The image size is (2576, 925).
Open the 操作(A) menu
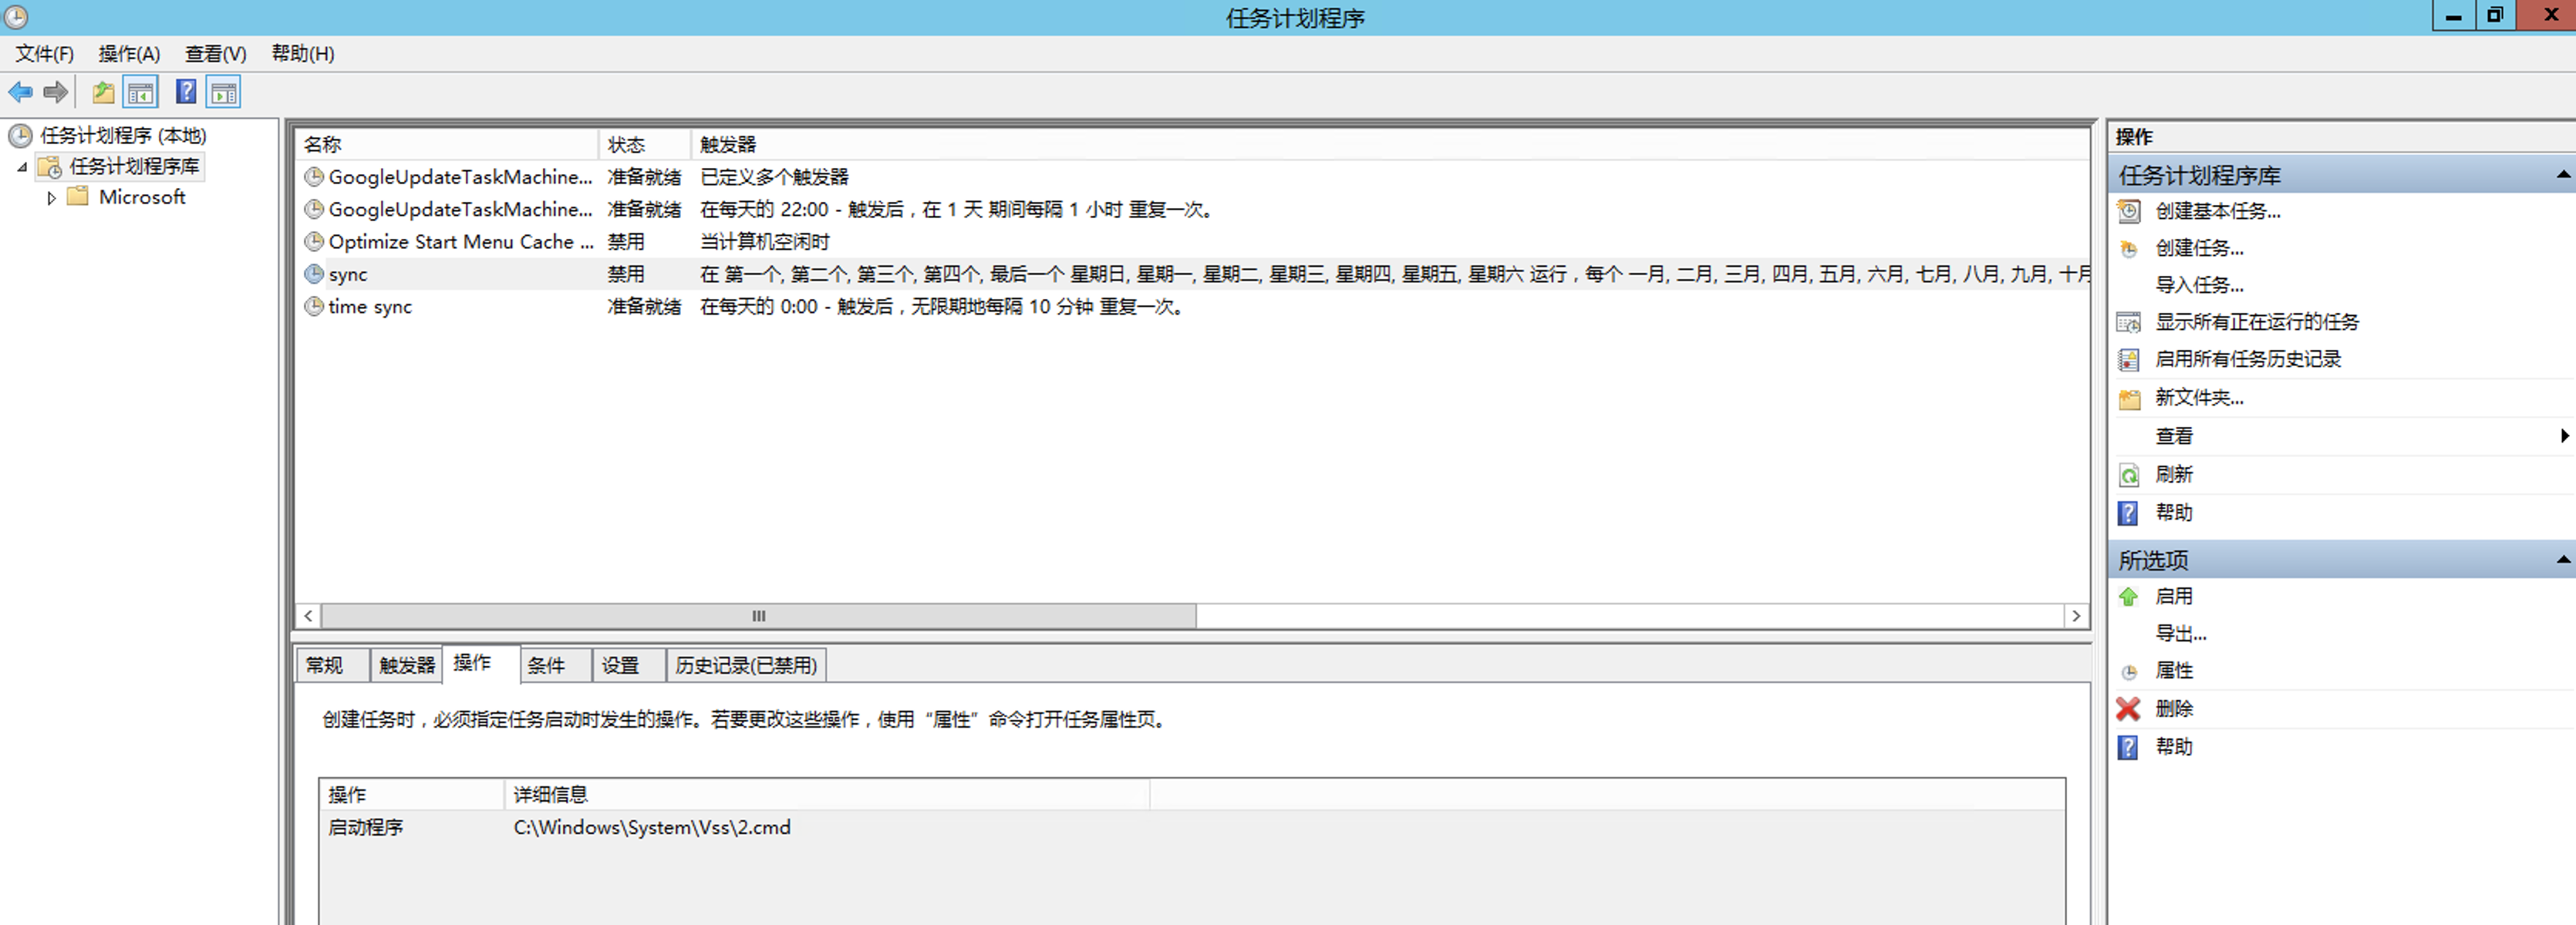129,54
